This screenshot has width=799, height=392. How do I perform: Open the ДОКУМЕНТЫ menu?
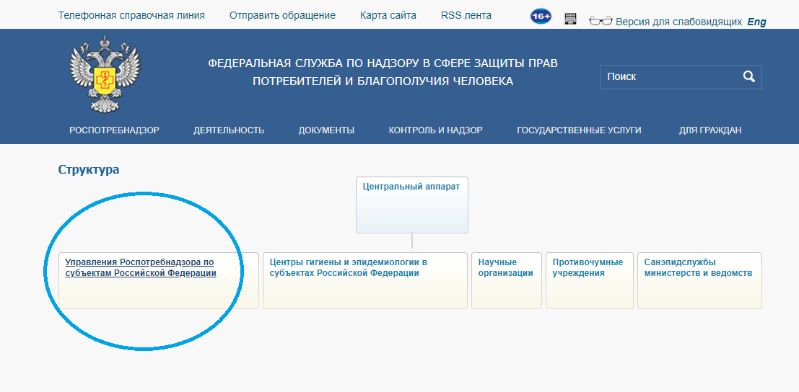(x=327, y=130)
